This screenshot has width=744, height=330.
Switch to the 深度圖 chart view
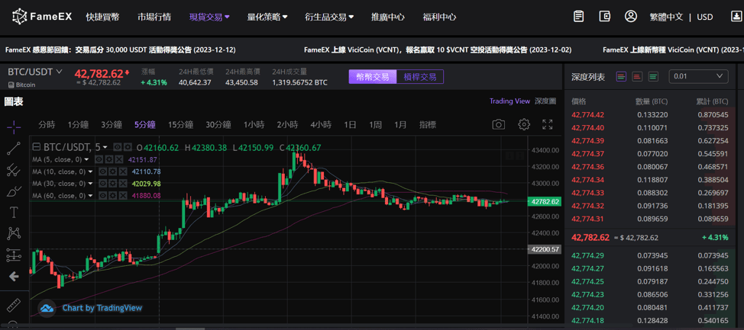tap(545, 101)
